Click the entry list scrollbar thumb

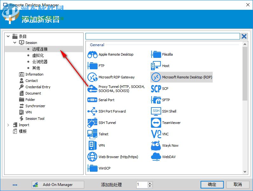click(x=245, y=74)
